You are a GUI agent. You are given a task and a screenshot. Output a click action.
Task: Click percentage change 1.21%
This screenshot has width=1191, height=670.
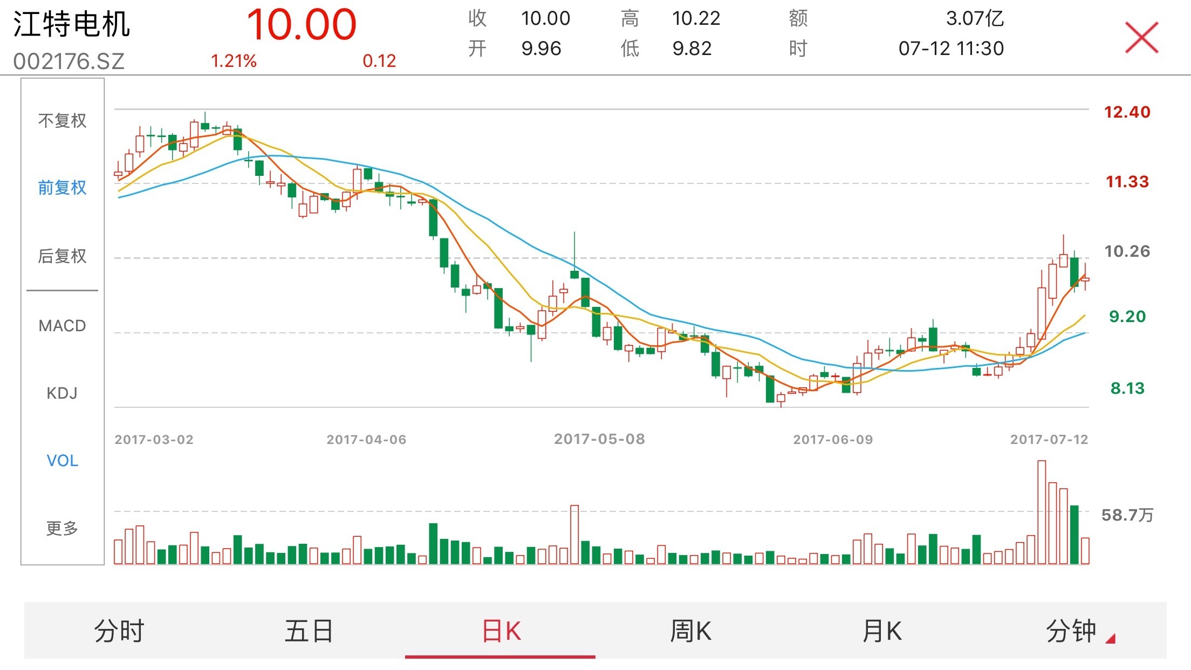tap(234, 61)
